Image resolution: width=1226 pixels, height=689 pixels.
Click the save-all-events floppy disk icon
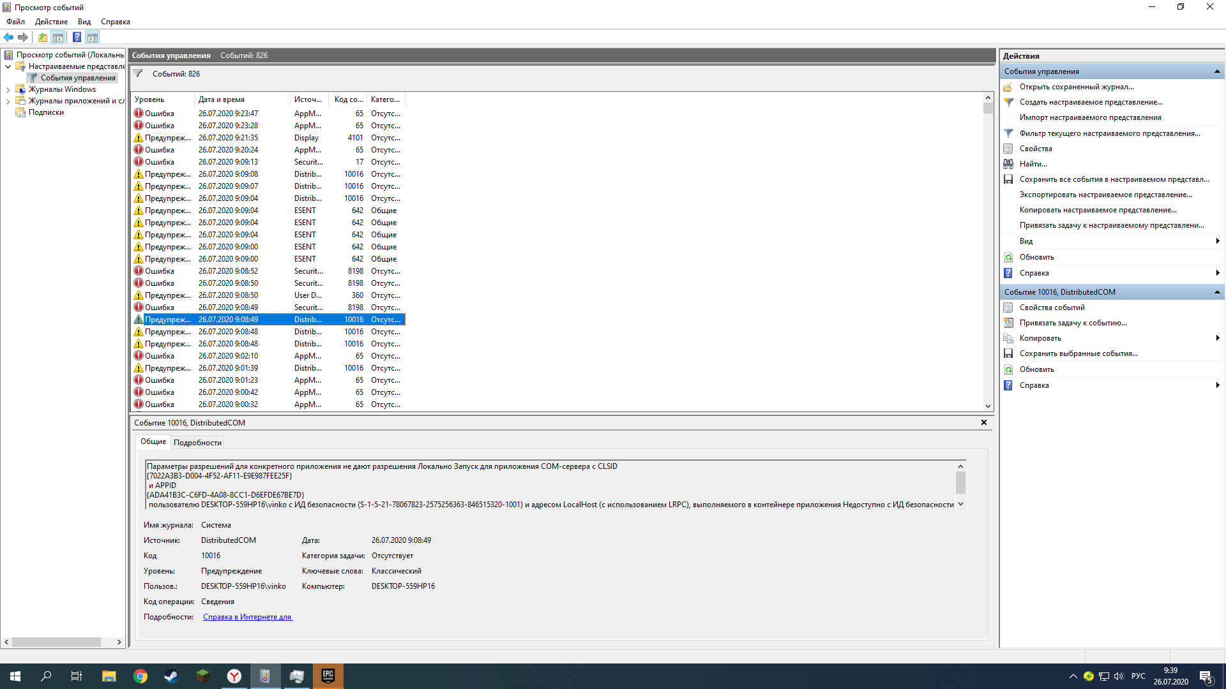pos(1008,179)
